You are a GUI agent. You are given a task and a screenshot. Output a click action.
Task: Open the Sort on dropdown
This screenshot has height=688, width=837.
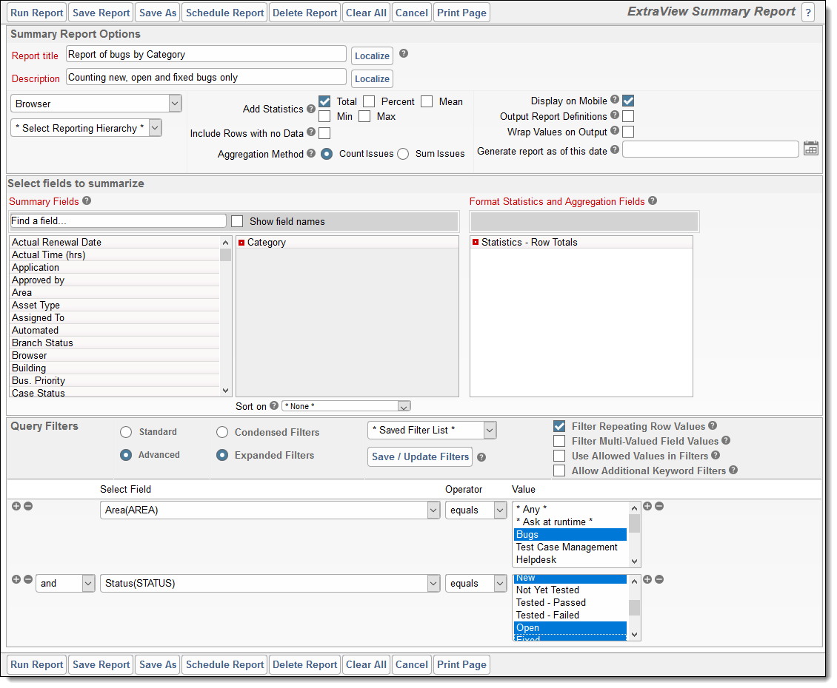[346, 406]
